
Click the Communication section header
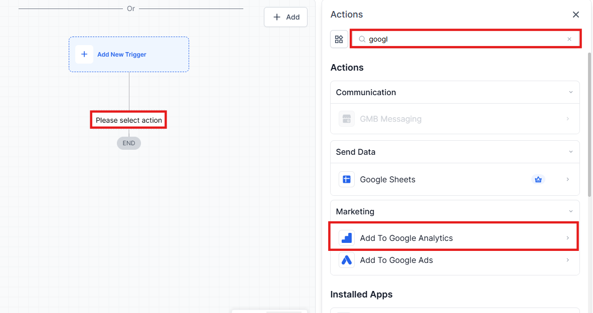[455, 92]
